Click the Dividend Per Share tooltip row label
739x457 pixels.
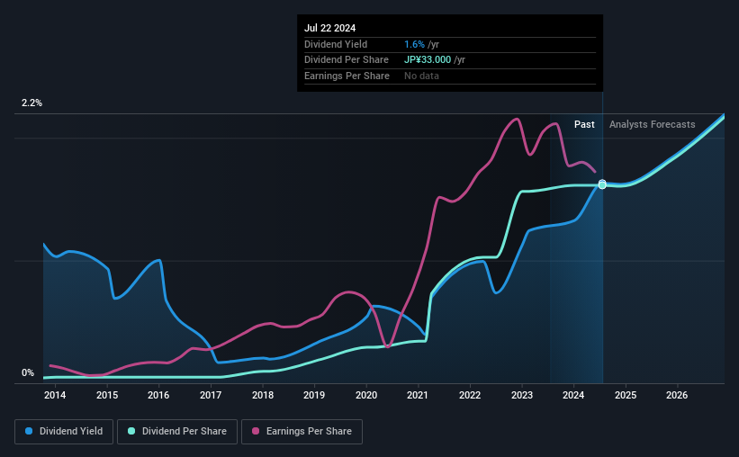coord(347,60)
